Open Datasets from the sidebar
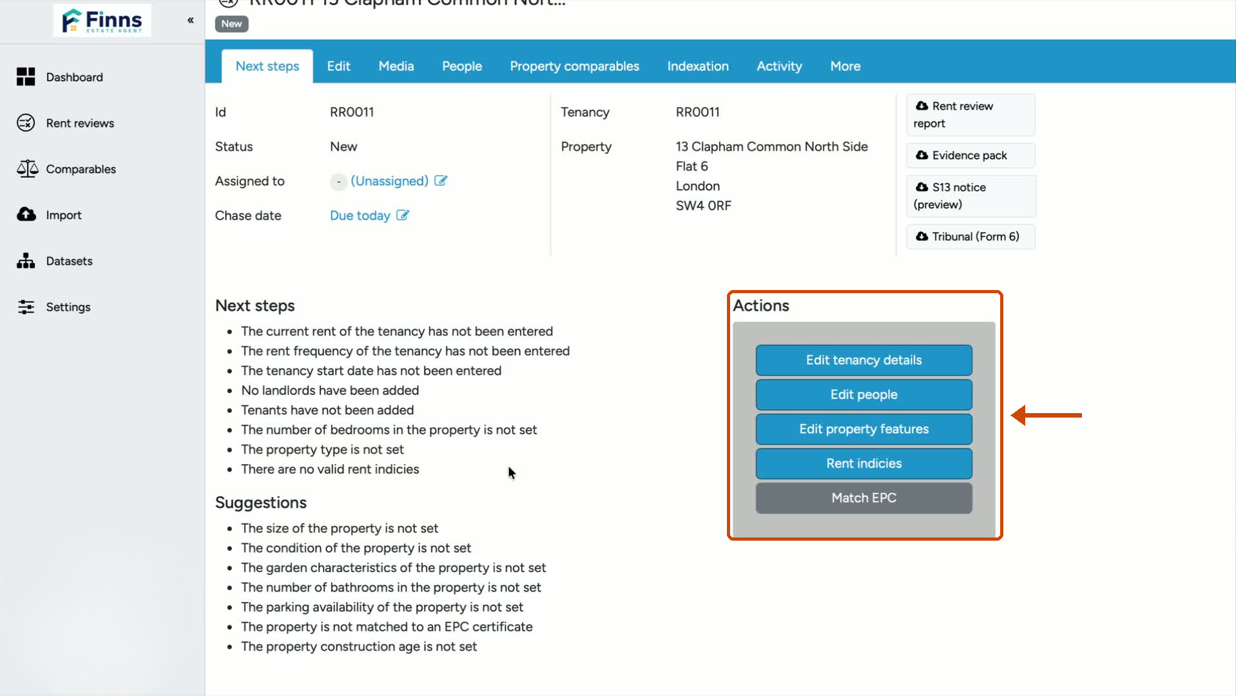This screenshot has width=1236, height=696. coord(69,261)
